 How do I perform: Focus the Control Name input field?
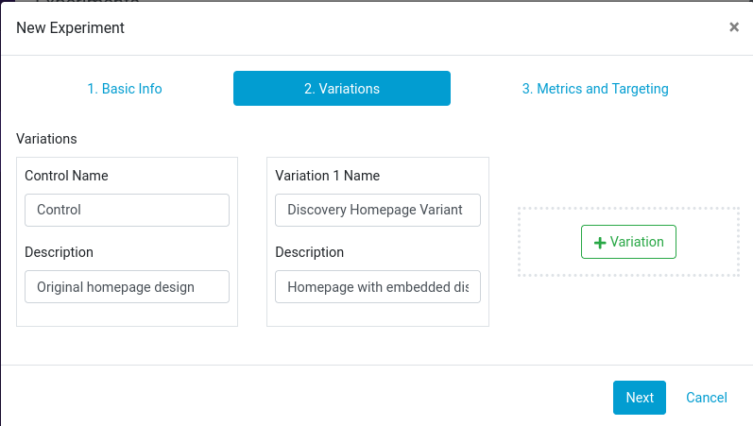tap(127, 210)
